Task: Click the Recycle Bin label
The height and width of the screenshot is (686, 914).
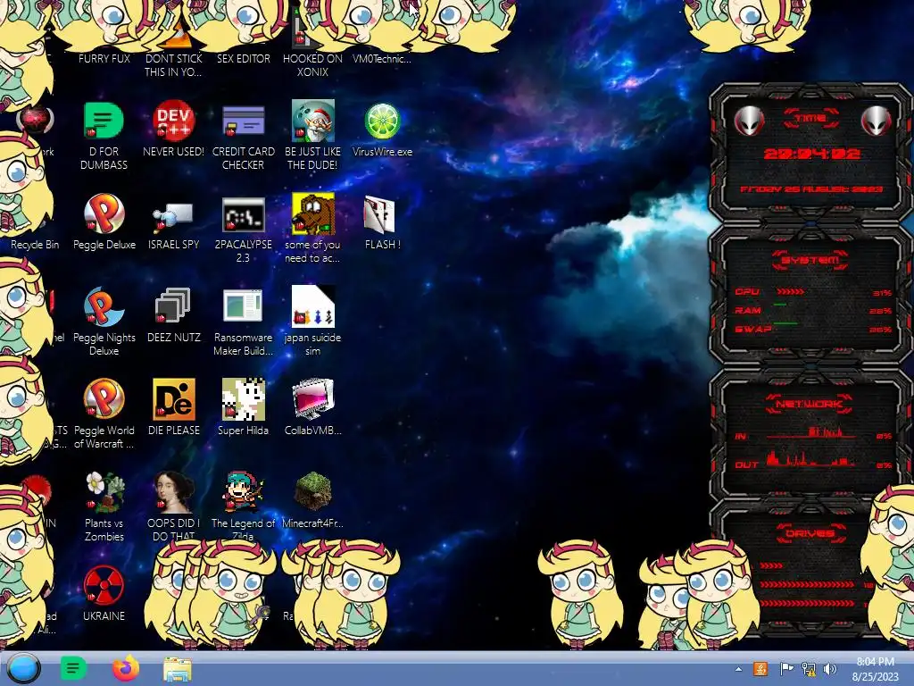Action: tap(35, 245)
